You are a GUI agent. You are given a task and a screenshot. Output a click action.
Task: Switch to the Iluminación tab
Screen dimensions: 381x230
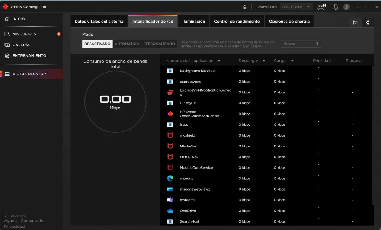click(x=193, y=21)
